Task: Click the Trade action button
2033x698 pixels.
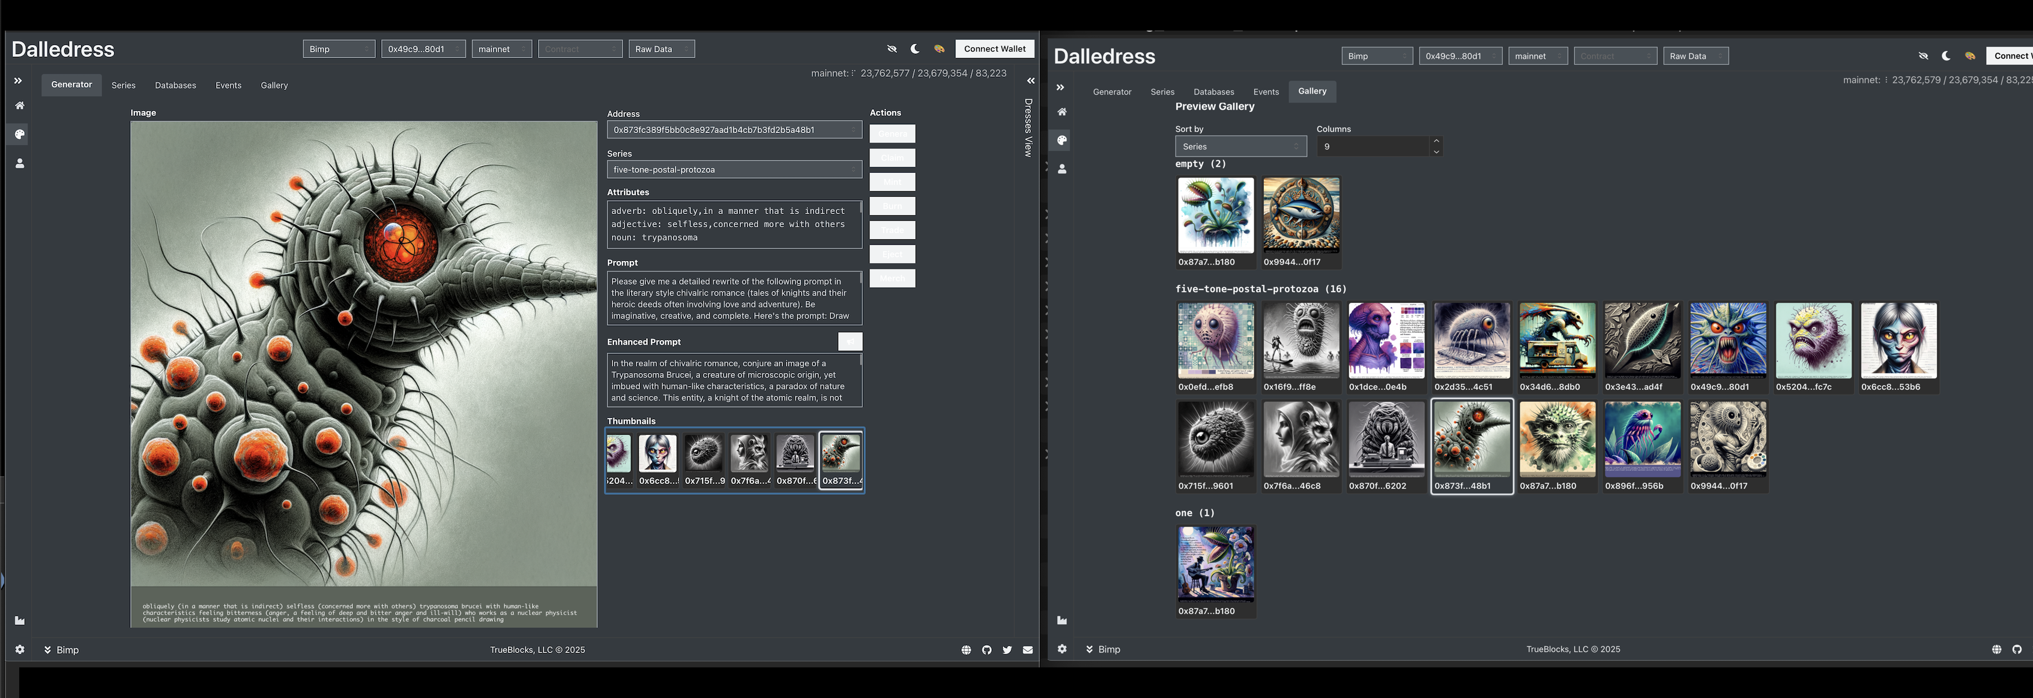Action: tap(893, 230)
